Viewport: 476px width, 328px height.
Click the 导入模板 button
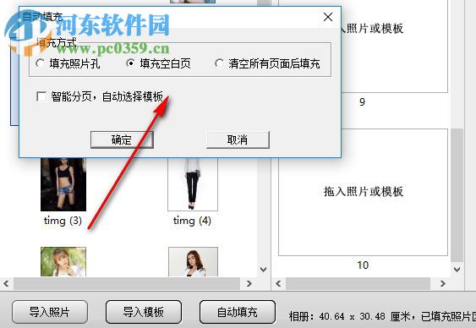144,312
